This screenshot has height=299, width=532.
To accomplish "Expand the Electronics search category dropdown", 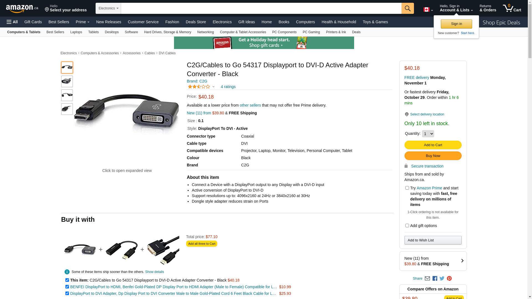I will pyautogui.click(x=108, y=8).
